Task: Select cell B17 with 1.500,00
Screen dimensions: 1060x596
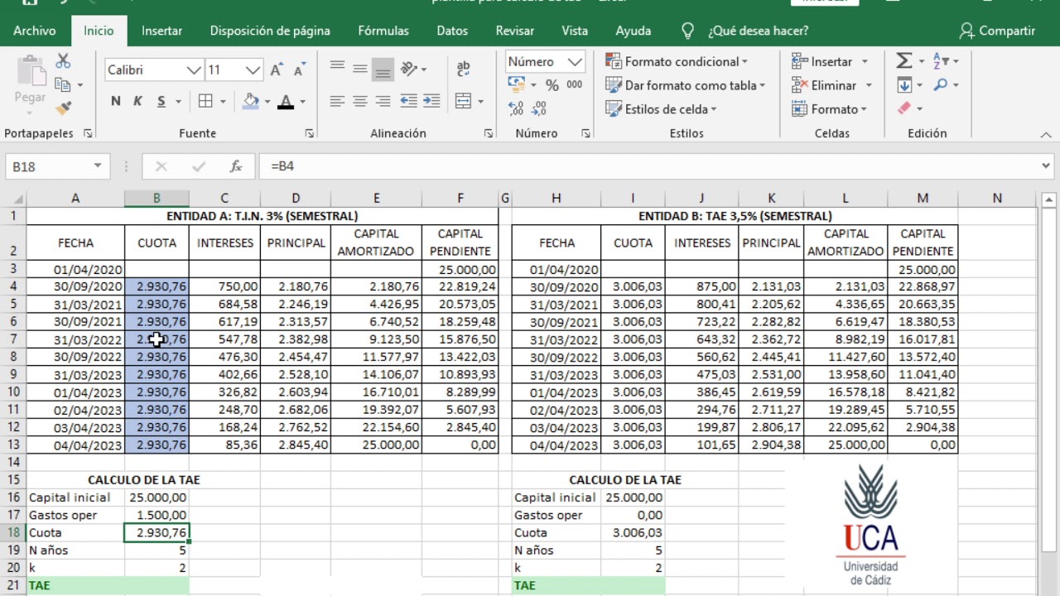Action: pos(157,515)
